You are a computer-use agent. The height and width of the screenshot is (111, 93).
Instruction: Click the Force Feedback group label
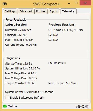point(16,20)
